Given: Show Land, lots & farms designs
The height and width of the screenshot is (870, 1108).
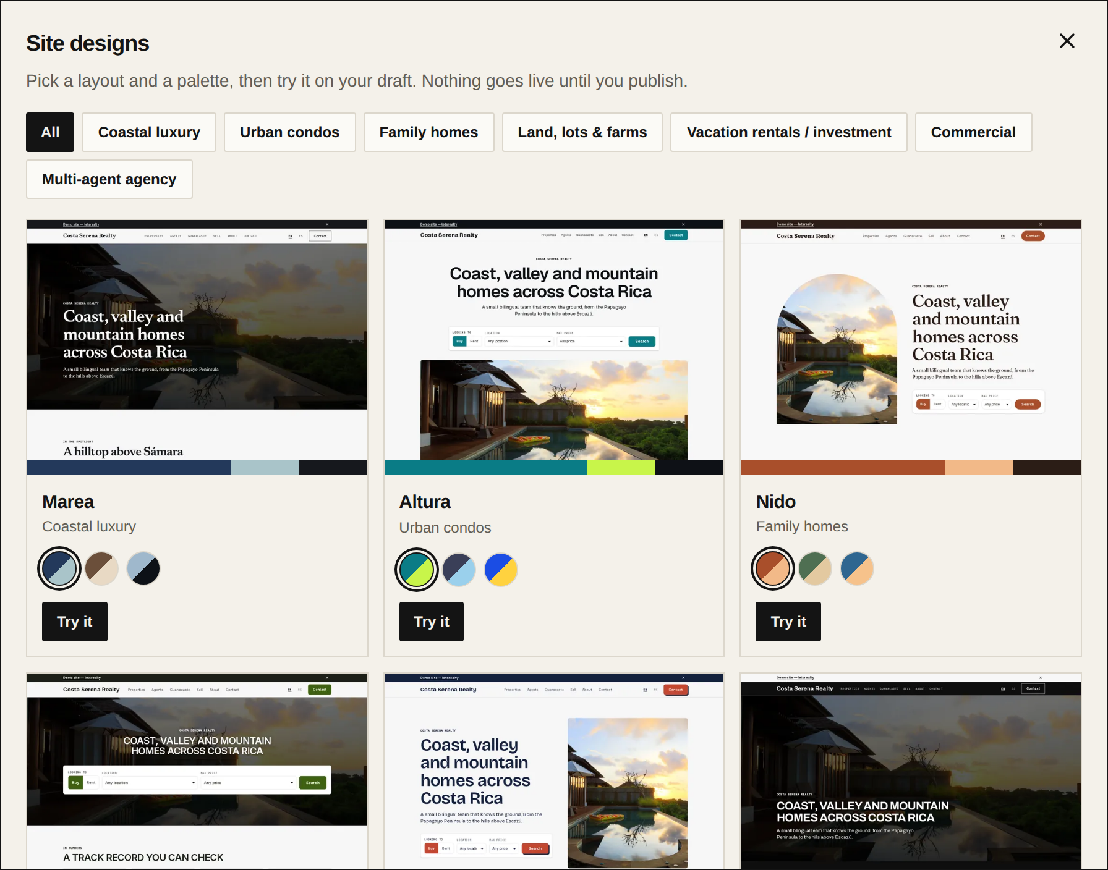Looking at the screenshot, I should point(582,132).
